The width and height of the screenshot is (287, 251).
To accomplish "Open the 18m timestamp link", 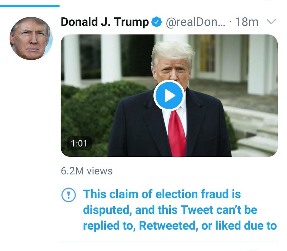I will coord(247,22).
